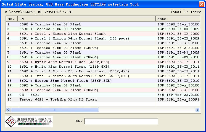Select 6692 Intel & Micron 25nm (256P,4KB)
The image size is (206, 132).
point(74,71)
